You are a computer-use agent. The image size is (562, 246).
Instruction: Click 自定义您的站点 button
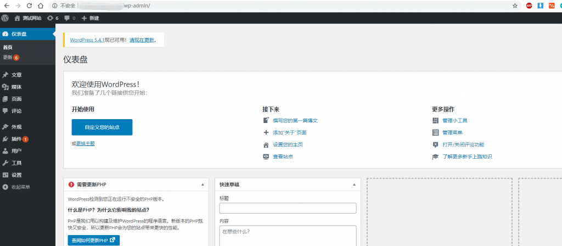coord(102,127)
